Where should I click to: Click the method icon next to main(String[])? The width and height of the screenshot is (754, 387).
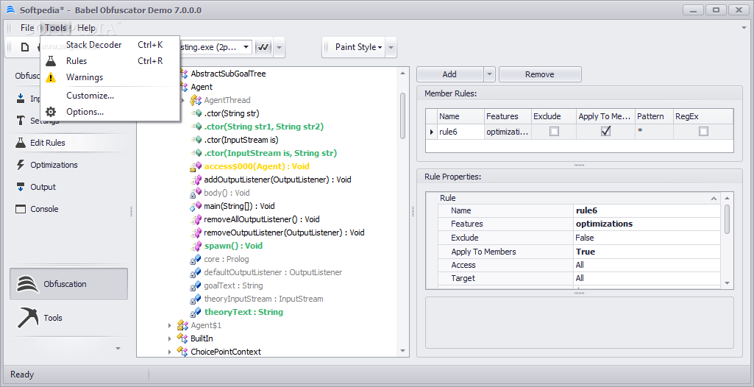196,206
